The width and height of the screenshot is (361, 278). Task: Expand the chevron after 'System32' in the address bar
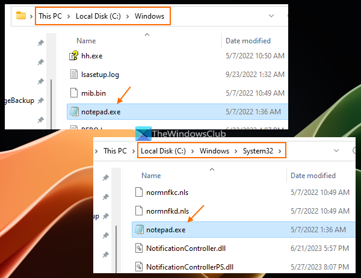pyautogui.click(x=280, y=151)
